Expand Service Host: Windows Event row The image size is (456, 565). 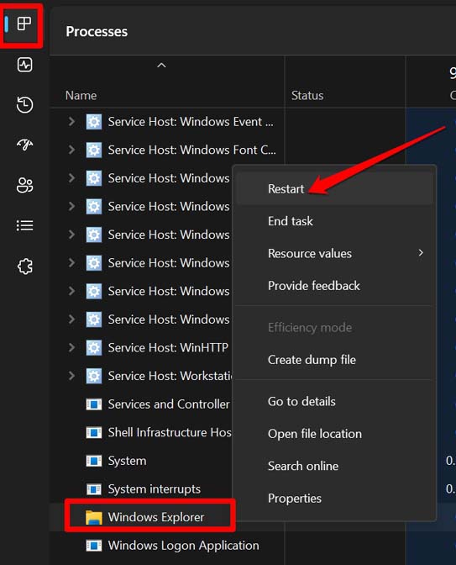click(71, 122)
